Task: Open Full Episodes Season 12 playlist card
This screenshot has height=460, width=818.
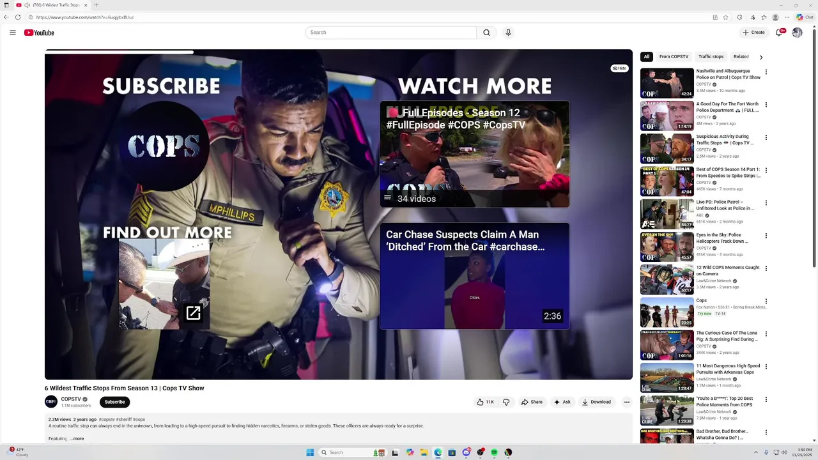Action: click(x=474, y=154)
